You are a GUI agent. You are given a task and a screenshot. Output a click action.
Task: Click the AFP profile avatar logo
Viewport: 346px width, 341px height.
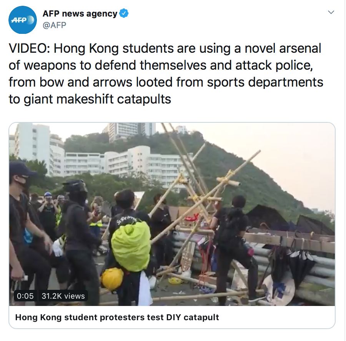23,20
